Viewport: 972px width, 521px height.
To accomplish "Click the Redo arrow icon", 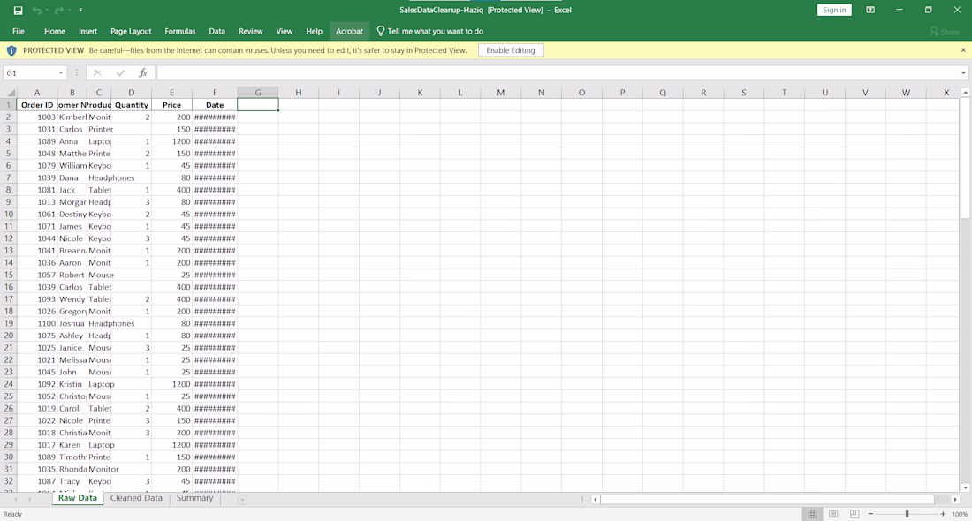I will [59, 10].
